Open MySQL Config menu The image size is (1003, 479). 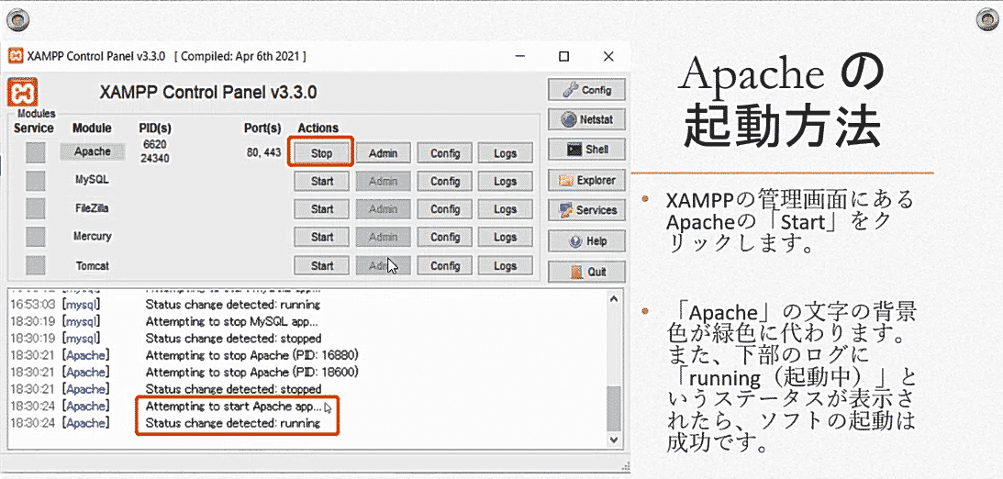click(445, 181)
